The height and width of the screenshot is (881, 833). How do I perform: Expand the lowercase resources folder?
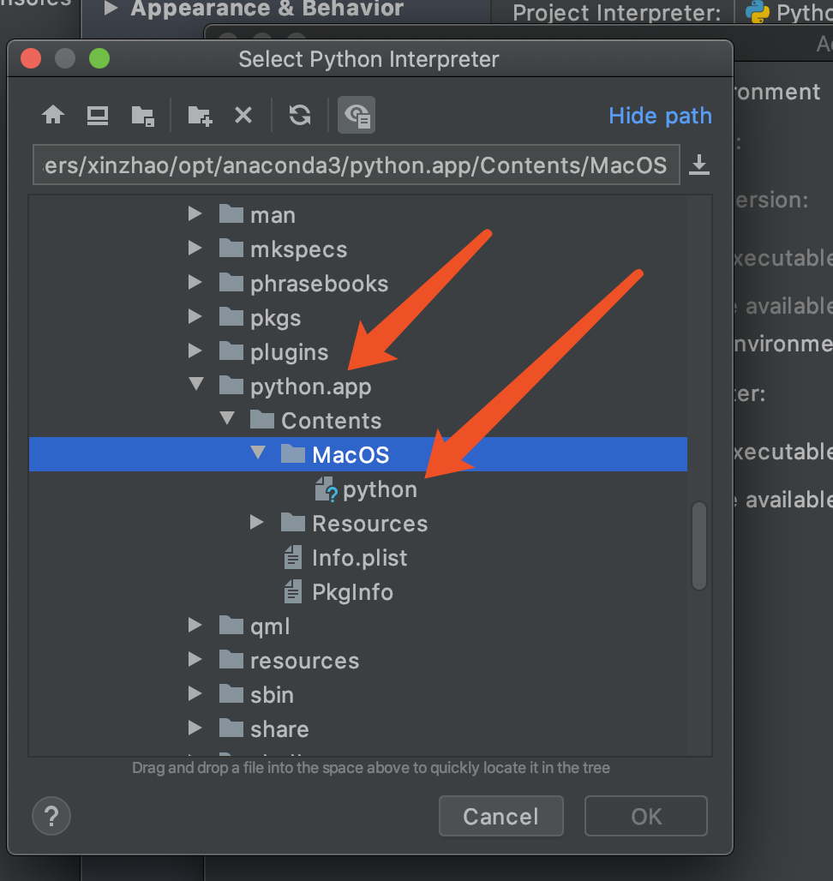(195, 659)
